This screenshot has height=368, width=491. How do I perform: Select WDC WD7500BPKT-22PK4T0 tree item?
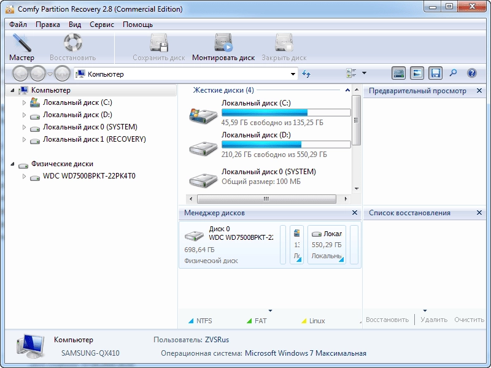(x=89, y=176)
